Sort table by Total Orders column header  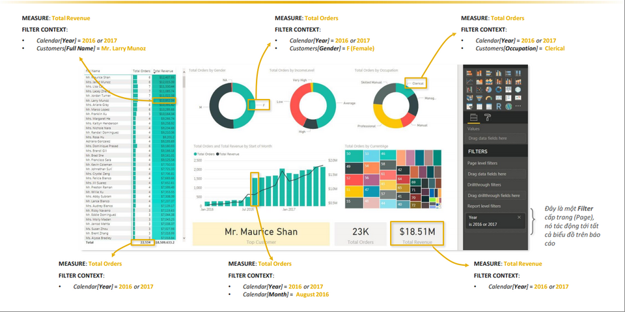[x=141, y=70]
